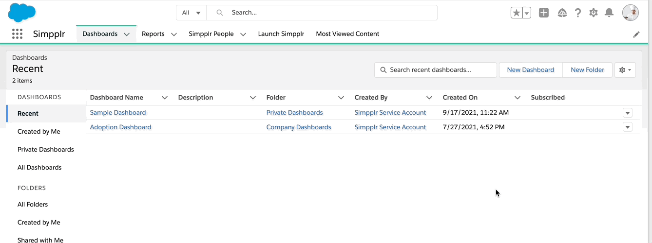Click the New Folder button
The image size is (652, 243).
pyautogui.click(x=587, y=70)
